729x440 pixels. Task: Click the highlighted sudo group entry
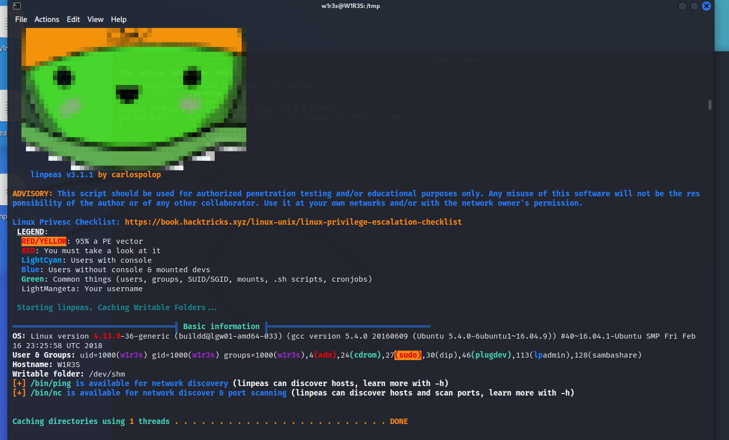(408, 355)
